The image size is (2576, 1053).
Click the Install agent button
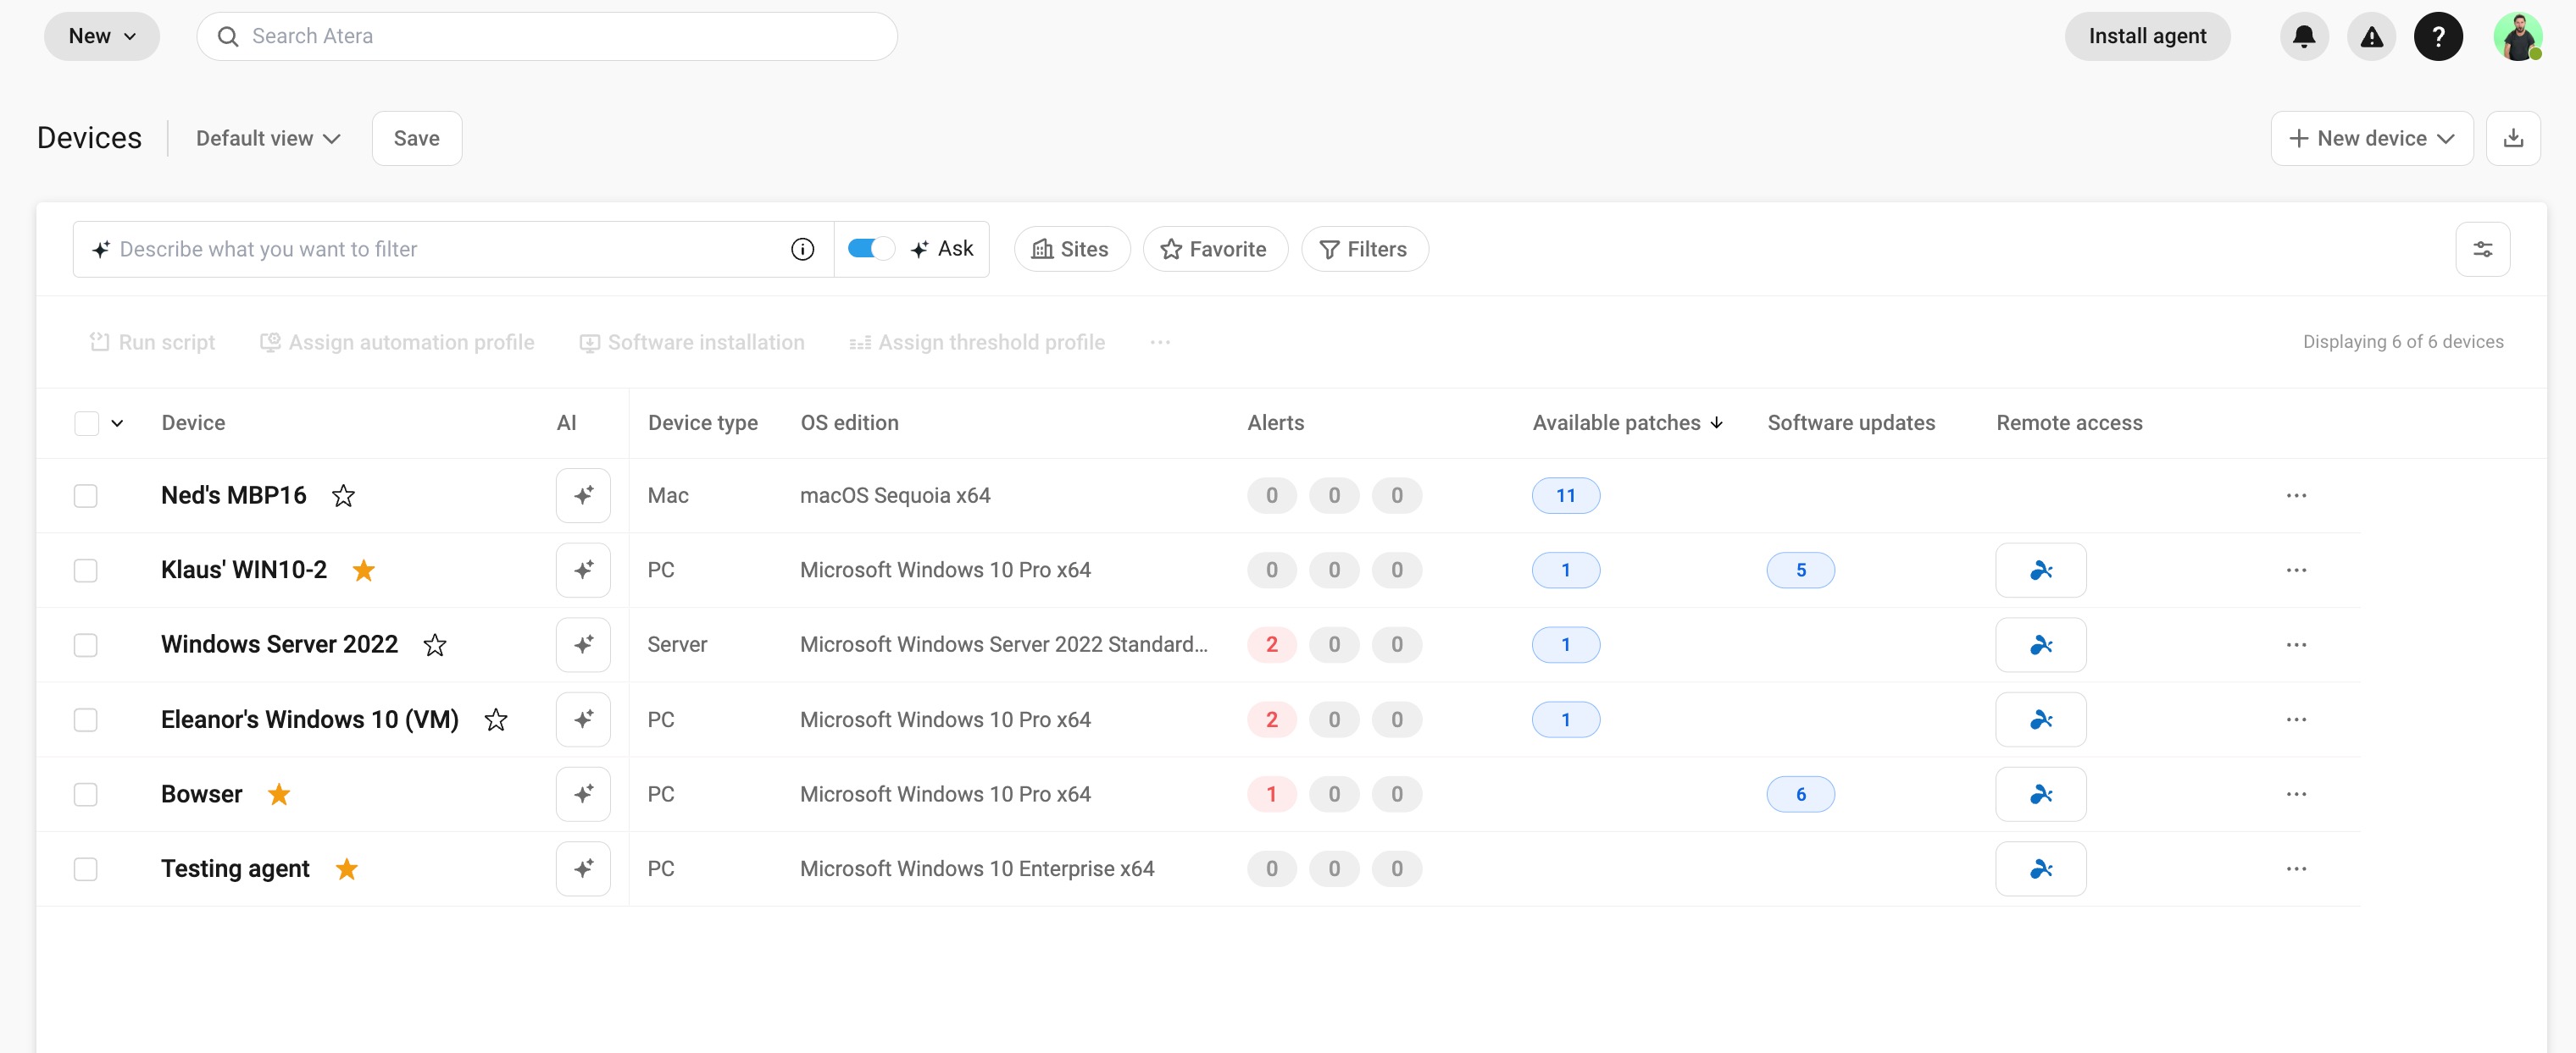tap(2147, 37)
